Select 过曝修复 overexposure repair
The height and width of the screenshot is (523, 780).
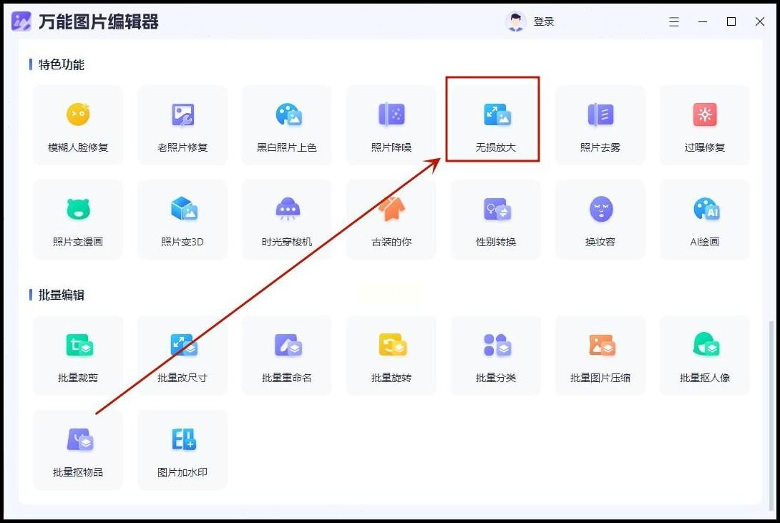(x=705, y=124)
